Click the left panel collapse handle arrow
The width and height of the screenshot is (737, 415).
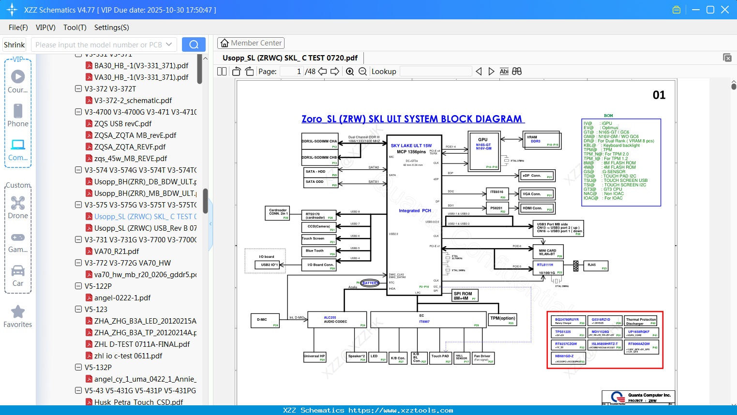[211, 224]
